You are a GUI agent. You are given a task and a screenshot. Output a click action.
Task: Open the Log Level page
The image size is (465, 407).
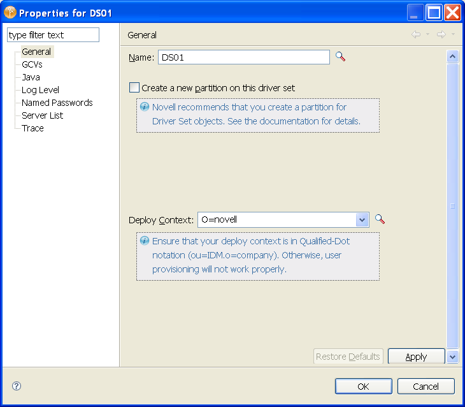tap(40, 90)
